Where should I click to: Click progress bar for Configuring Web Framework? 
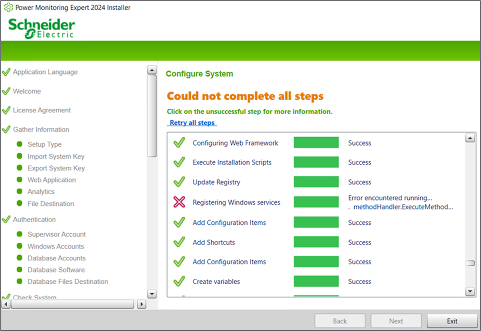pyautogui.click(x=316, y=143)
